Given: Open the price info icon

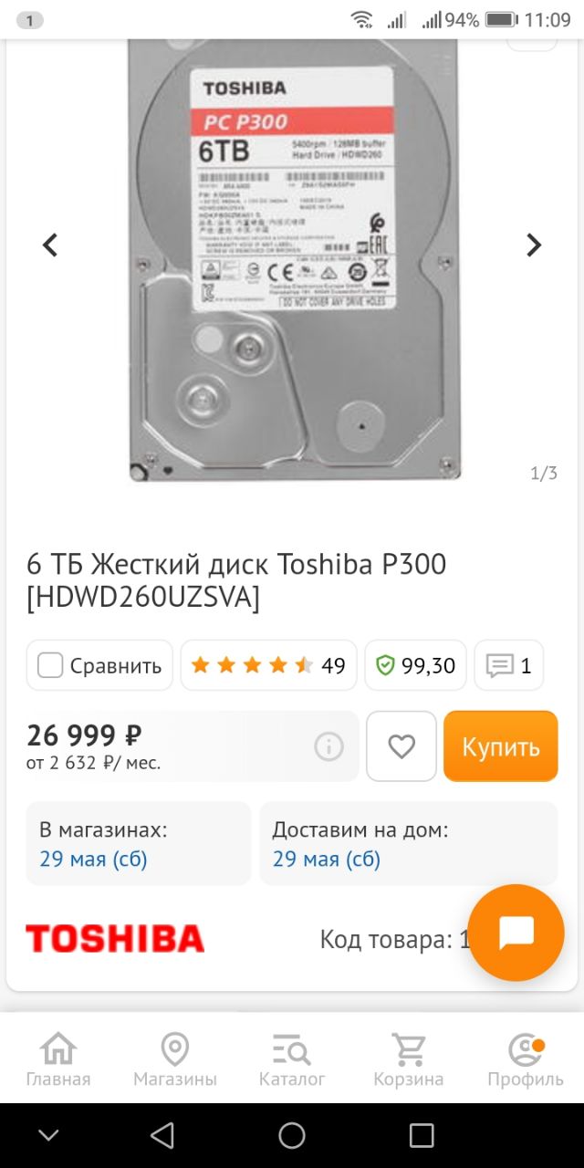Looking at the screenshot, I should coord(328,746).
